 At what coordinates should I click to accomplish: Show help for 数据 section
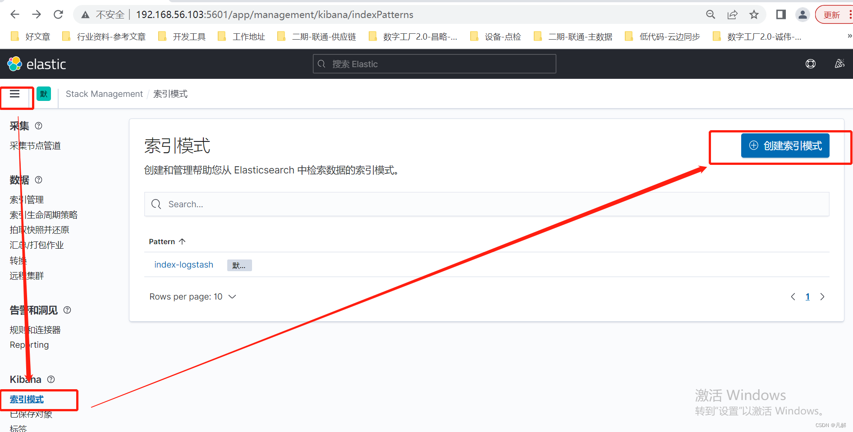coord(39,180)
